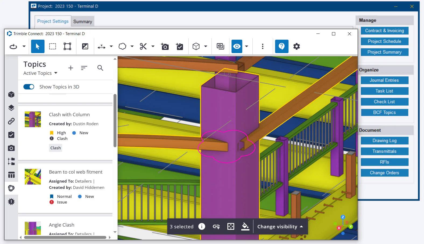Expand the lasso markup dropdown arrow
424x244 pixels.
132,46
